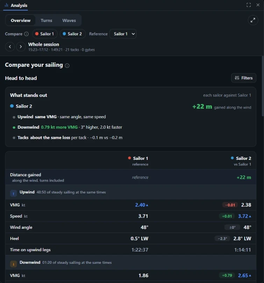Open the info icon next to Compare

pyautogui.click(x=26, y=34)
